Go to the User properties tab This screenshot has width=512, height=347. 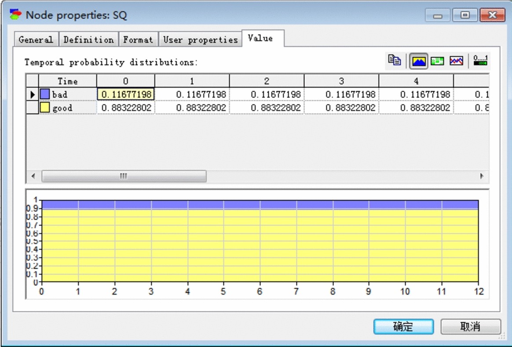pos(200,40)
